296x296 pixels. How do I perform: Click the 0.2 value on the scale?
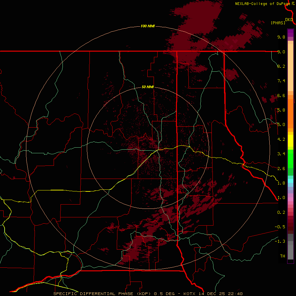(281, 212)
